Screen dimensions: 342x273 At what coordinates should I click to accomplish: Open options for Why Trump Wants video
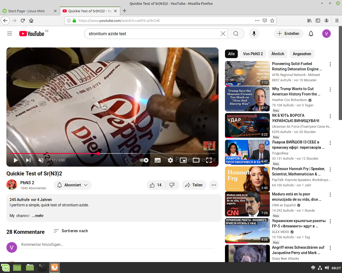click(330, 90)
